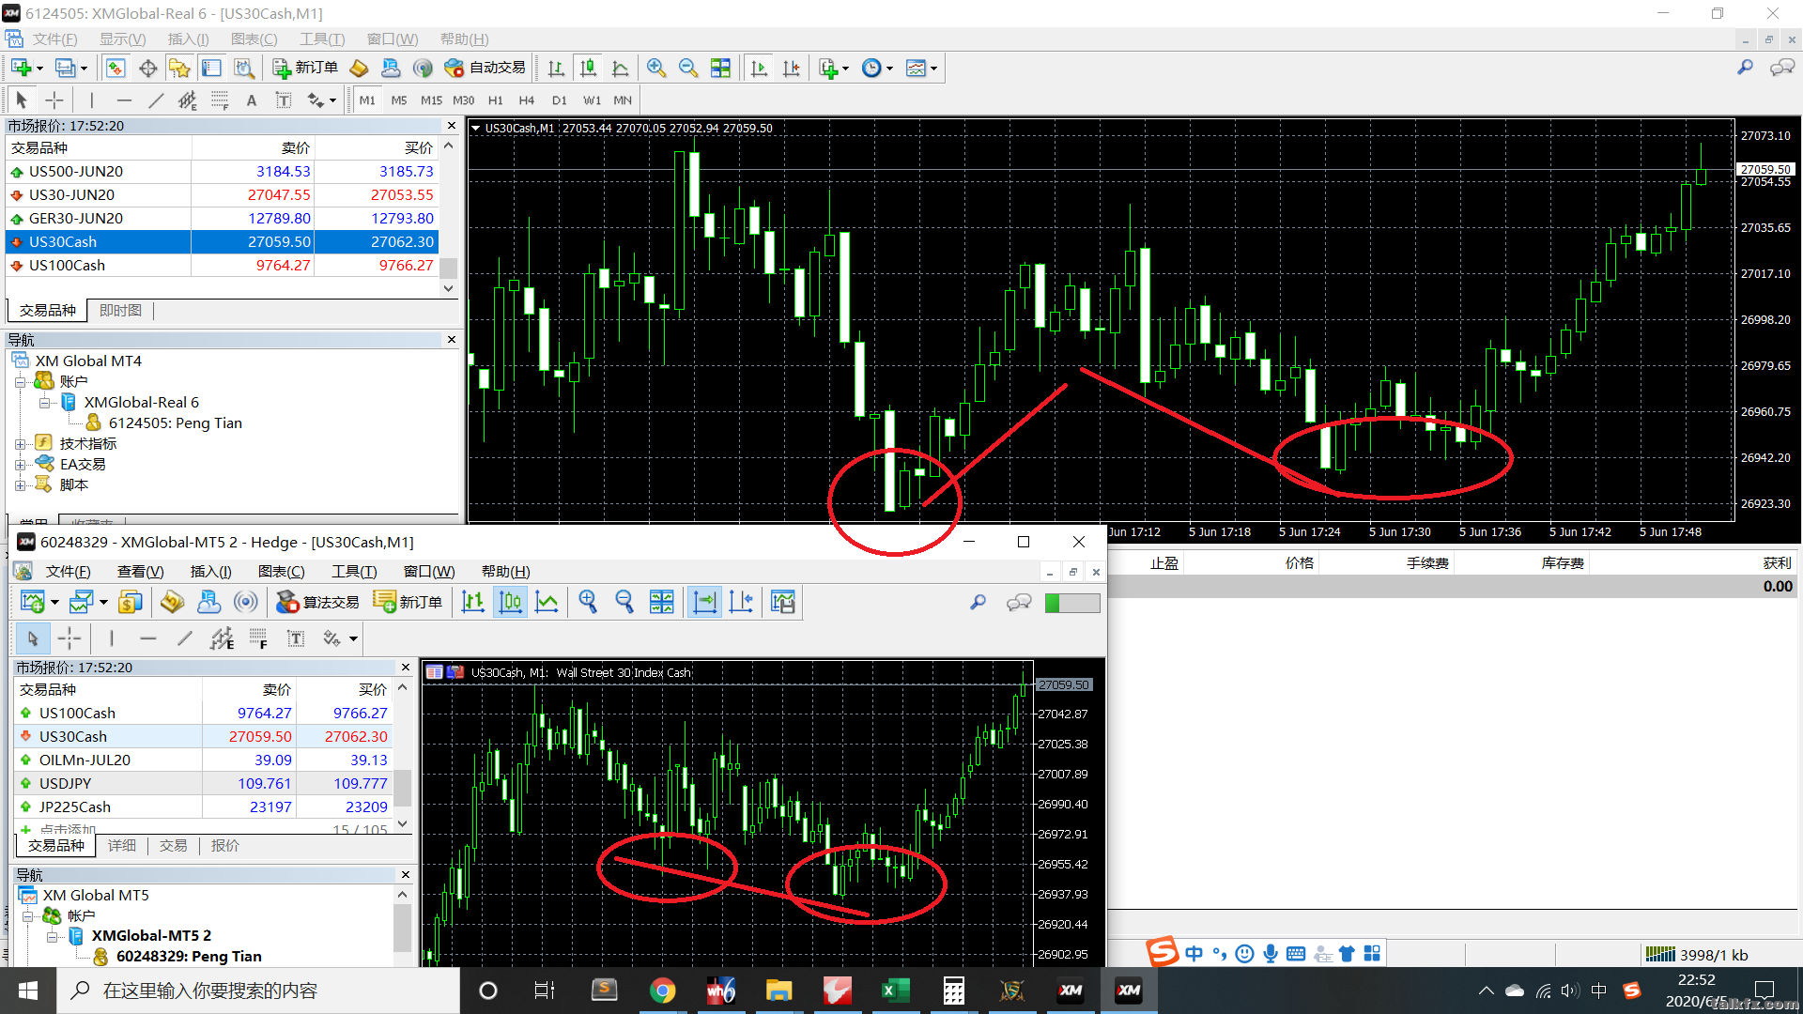Click MT5 Algo Trading button
The image size is (1803, 1014).
click(317, 603)
